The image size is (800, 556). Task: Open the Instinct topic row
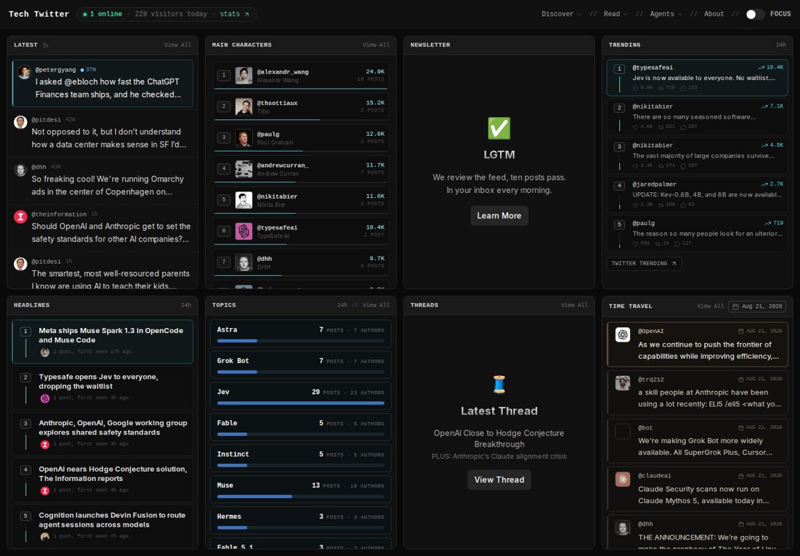301,459
